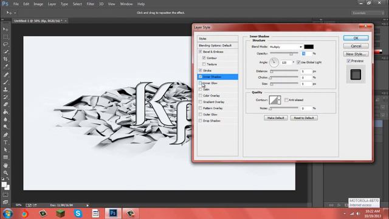Image resolution: width=389 pixels, height=219 pixels.
Task: Uncheck the Stroke effect
Action: (x=201, y=71)
